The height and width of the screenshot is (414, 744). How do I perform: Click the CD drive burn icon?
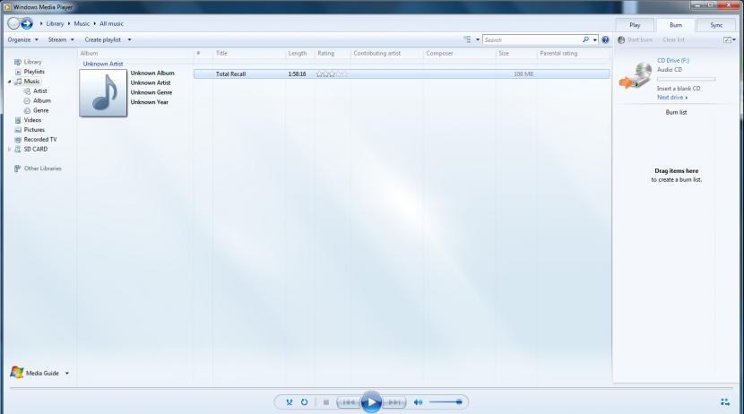click(x=636, y=76)
